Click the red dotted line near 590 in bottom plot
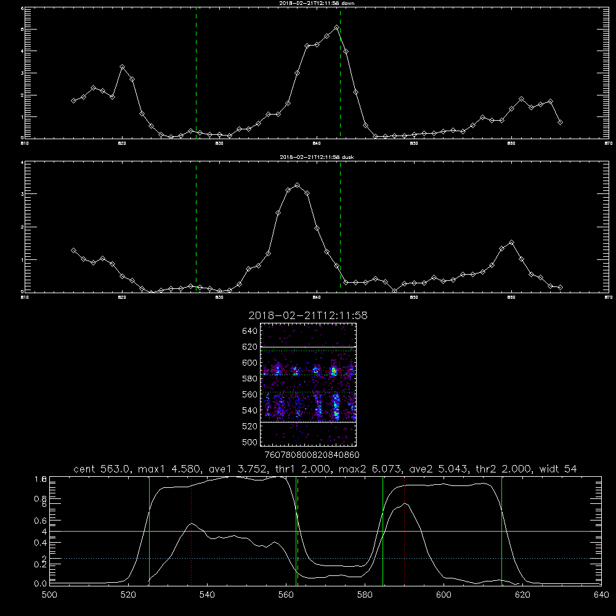The image size is (616, 616). pos(404,531)
